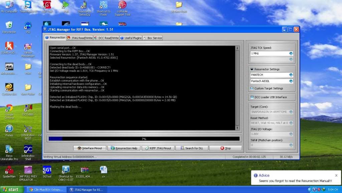Open PANTECH manufacturer dropdown
Screen dimensions: 342x193
(291, 75)
